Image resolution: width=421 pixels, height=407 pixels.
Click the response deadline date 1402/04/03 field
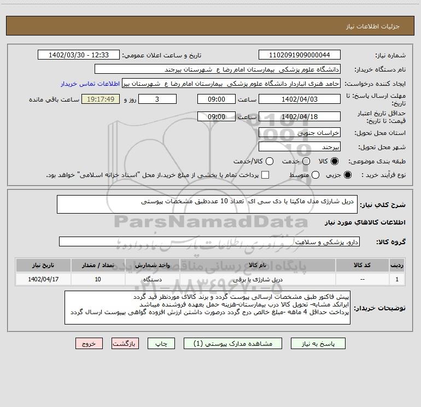click(300, 99)
